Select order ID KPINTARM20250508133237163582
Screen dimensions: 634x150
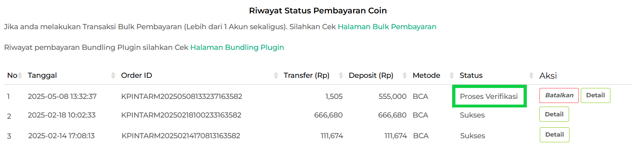182,96
